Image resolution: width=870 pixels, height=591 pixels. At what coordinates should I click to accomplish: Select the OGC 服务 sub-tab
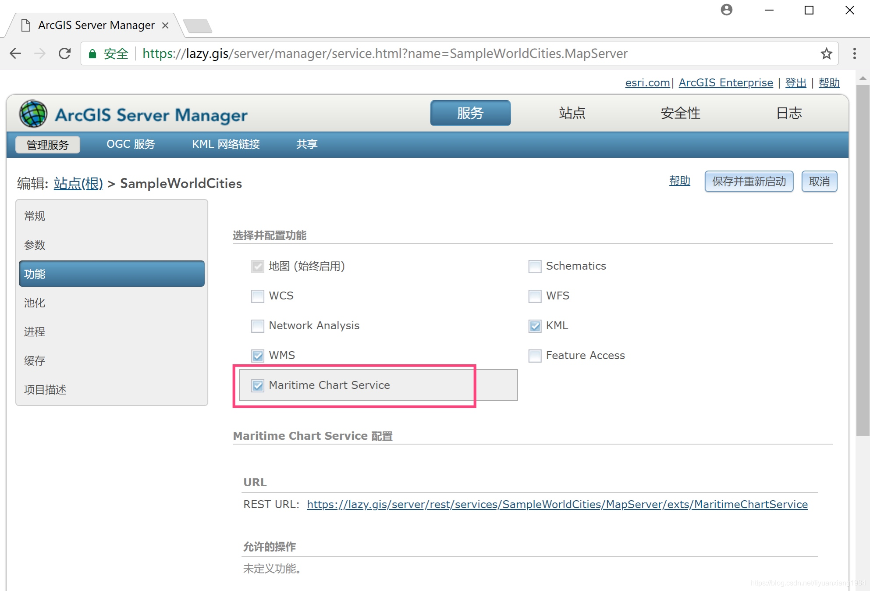coord(131,144)
